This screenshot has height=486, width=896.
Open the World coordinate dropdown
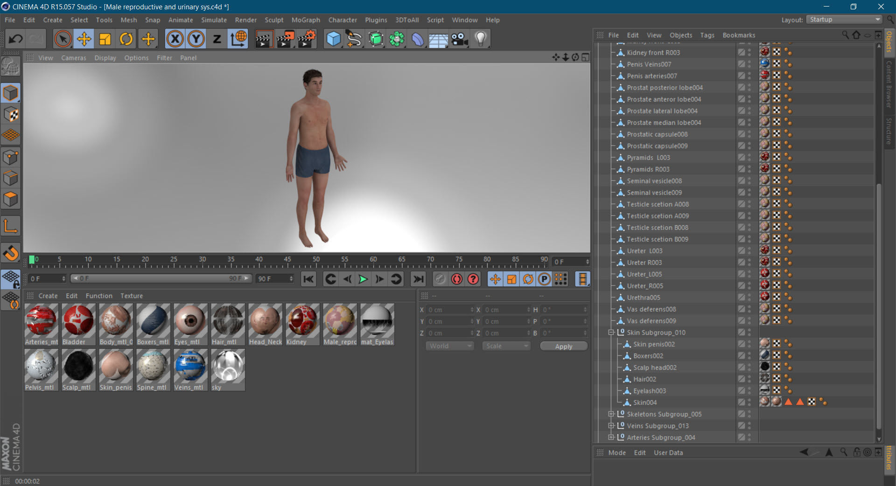[x=449, y=346]
